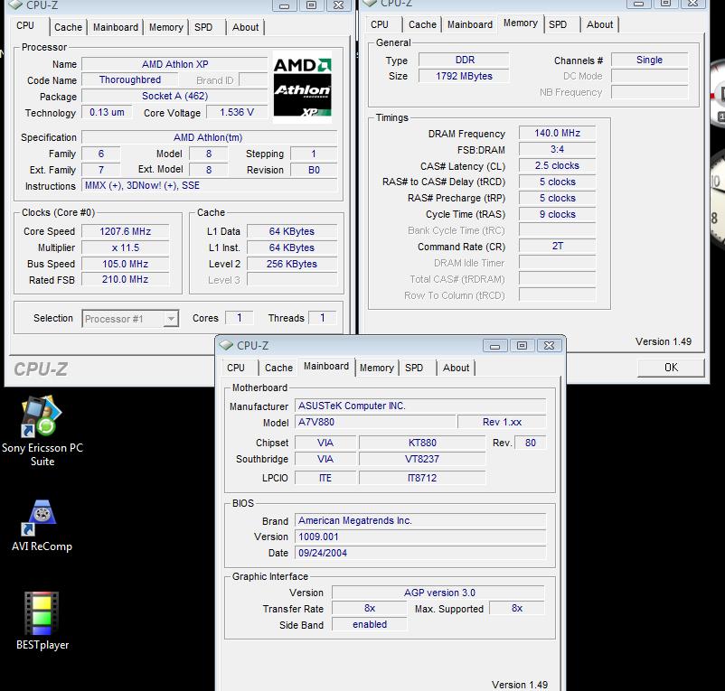
Task: Open Memory tab in CPU window
Action: coord(166,27)
